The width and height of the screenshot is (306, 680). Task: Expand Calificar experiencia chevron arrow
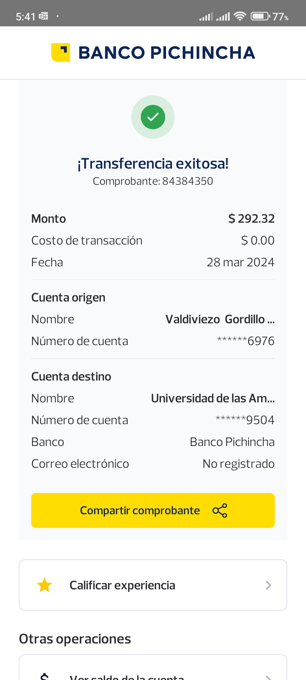point(268,585)
